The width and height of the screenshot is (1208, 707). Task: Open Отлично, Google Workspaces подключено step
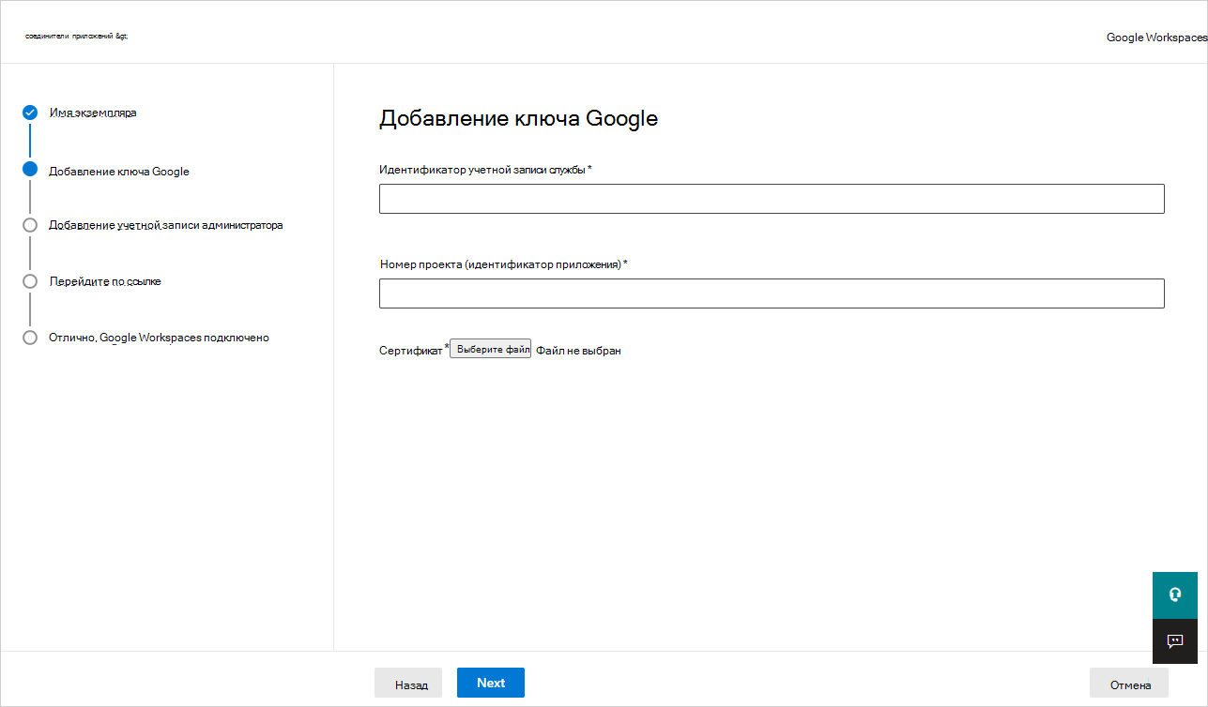(159, 338)
